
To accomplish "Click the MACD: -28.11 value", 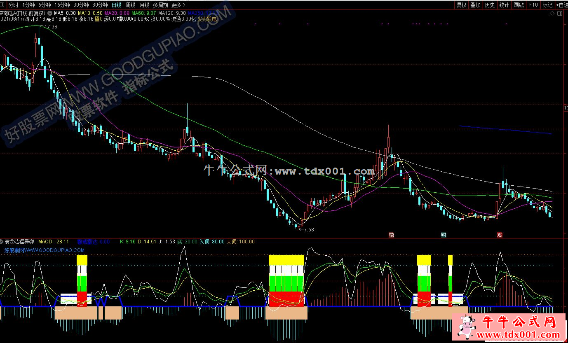I will tap(54, 242).
